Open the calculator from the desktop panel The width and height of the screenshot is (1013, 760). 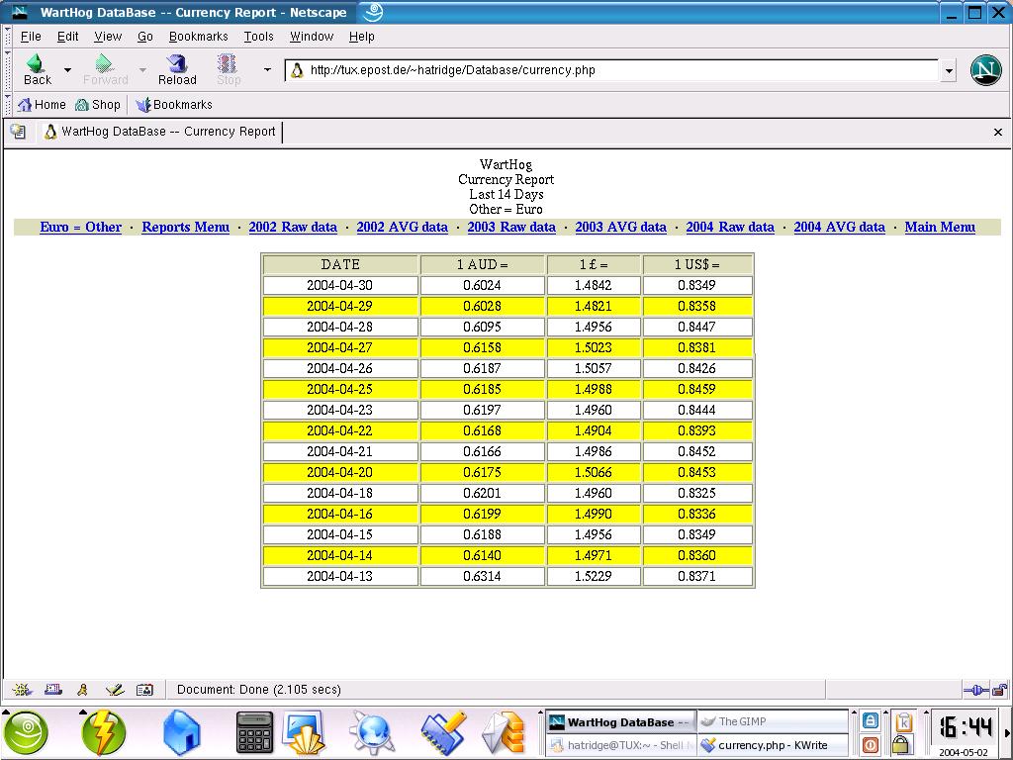pos(253,734)
